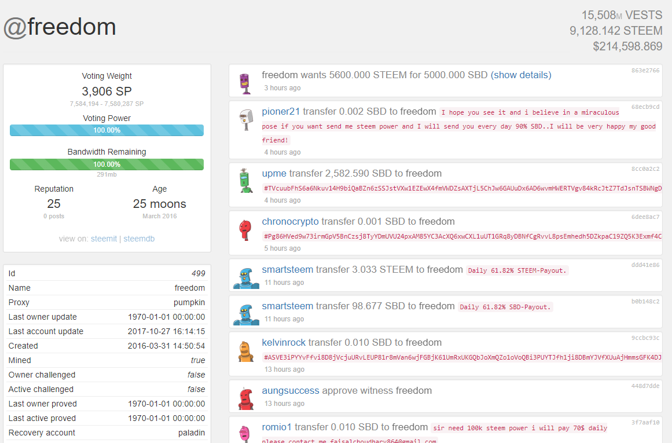Click the Owner challenged false value

click(196, 375)
